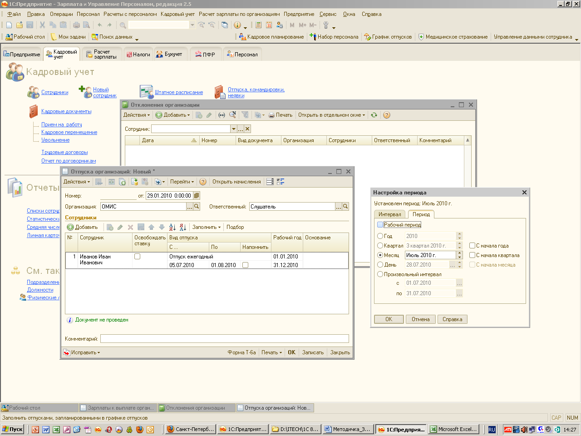
Task: Click the Сотрудники icon on Кадровый учет page
Action: pyautogui.click(x=33, y=92)
